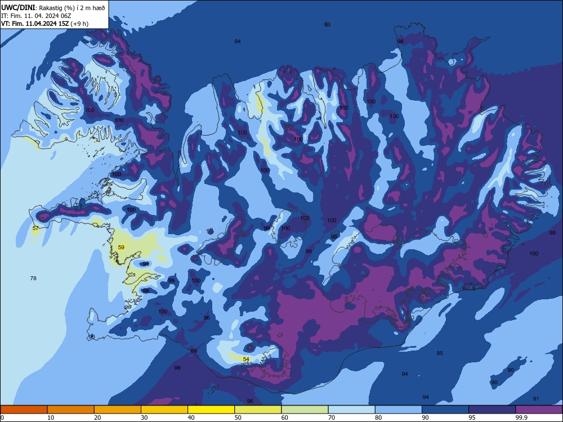Image resolution: width=563 pixels, height=422 pixels.
Task: Click the pale blue 70–80 legend swatch
Action: tap(351, 410)
